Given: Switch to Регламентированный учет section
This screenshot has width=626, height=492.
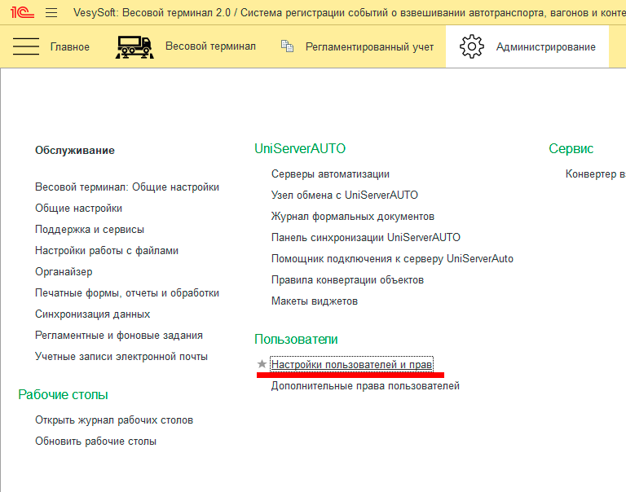Looking at the screenshot, I should point(369,46).
